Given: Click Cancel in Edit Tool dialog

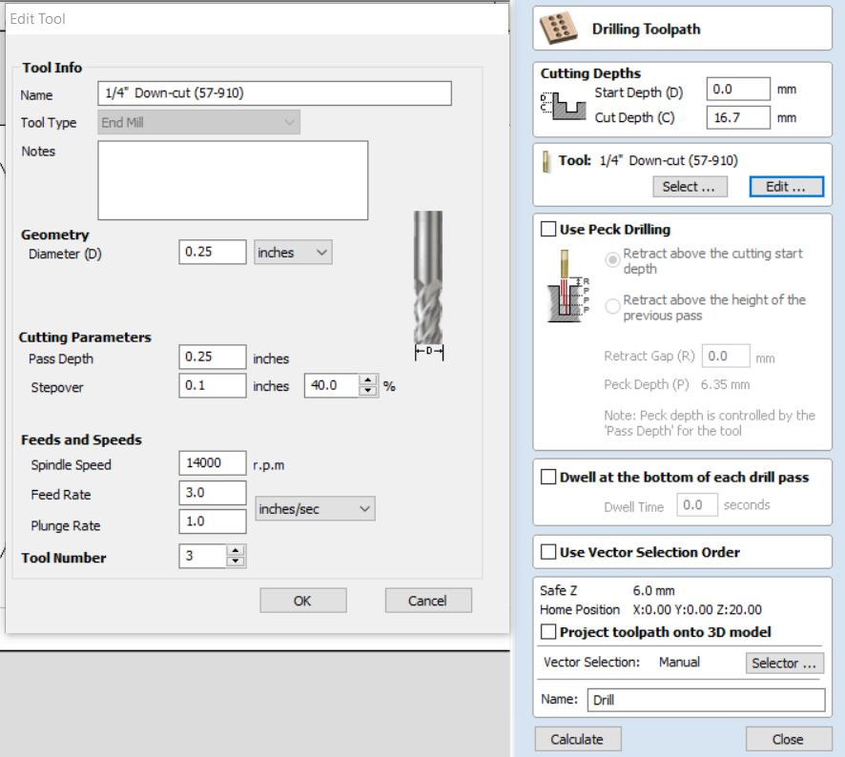Looking at the screenshot, I should [428, 601].
